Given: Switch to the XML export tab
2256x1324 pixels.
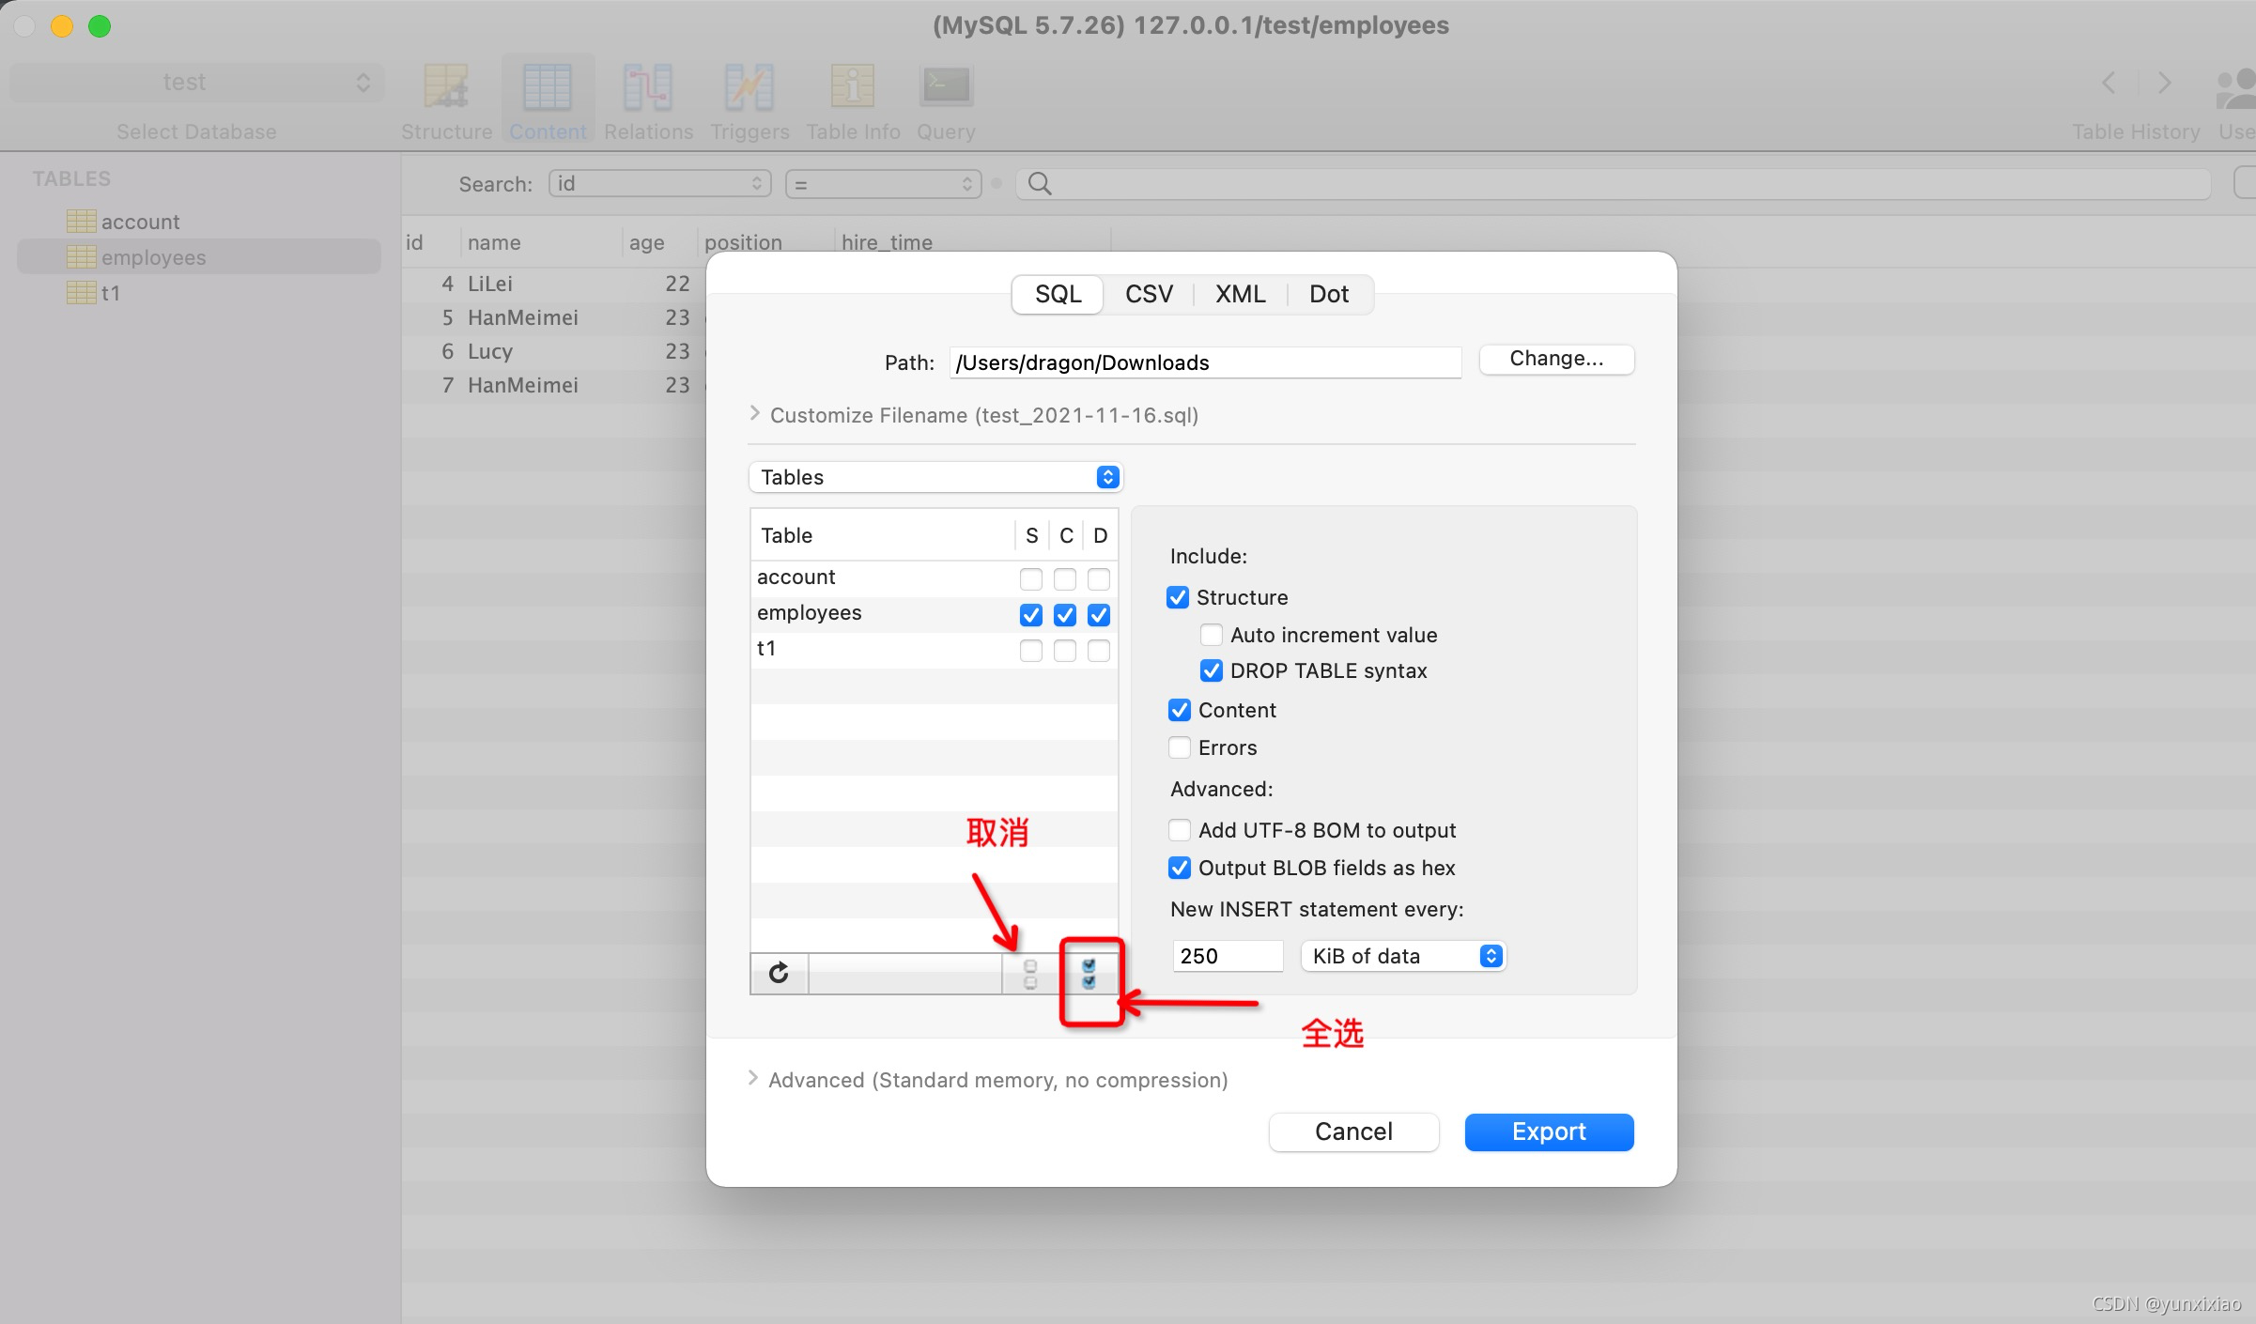Looking at the screenshot, I should pos(1240,294).
